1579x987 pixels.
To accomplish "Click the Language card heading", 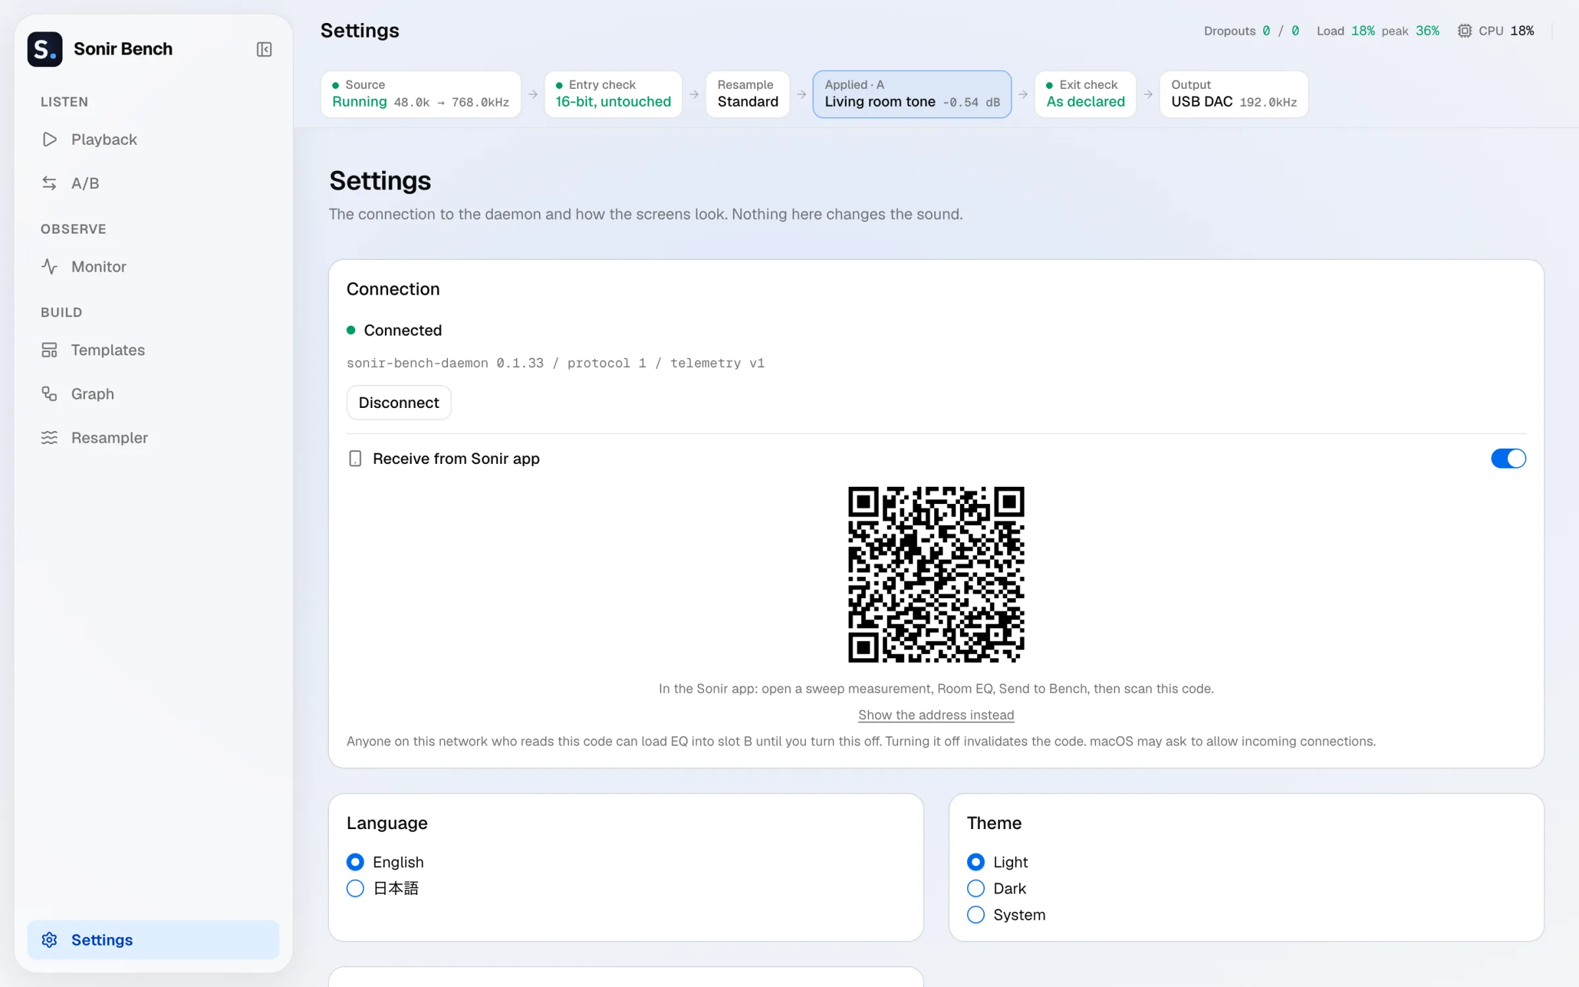I will 387,823.
